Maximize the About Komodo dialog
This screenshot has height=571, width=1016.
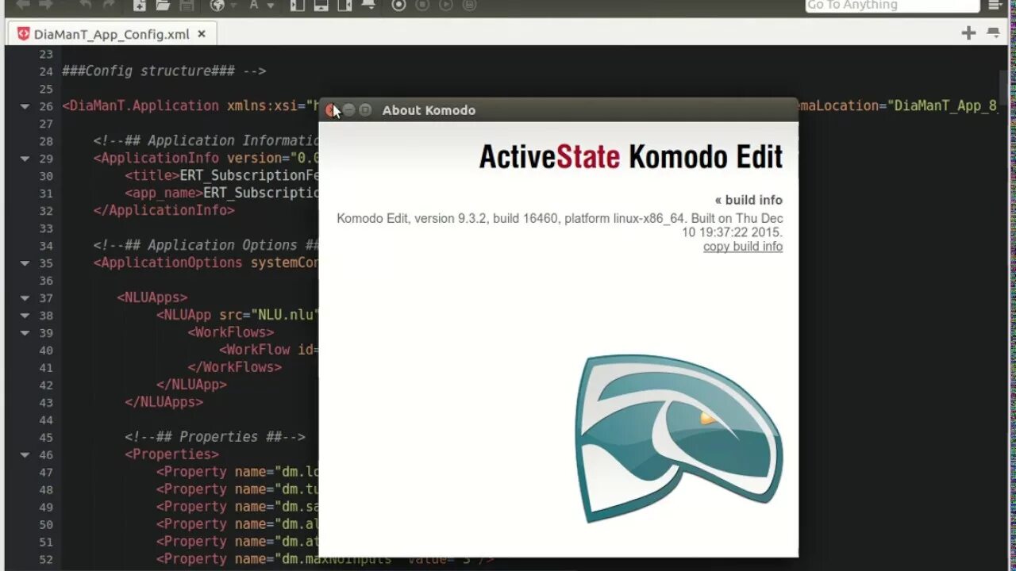[365, 110]
